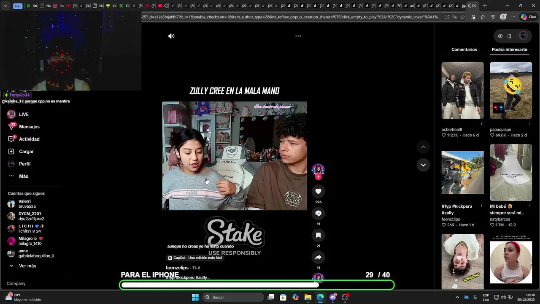Click the Windows Start button
540x304 pixels.
195,297
